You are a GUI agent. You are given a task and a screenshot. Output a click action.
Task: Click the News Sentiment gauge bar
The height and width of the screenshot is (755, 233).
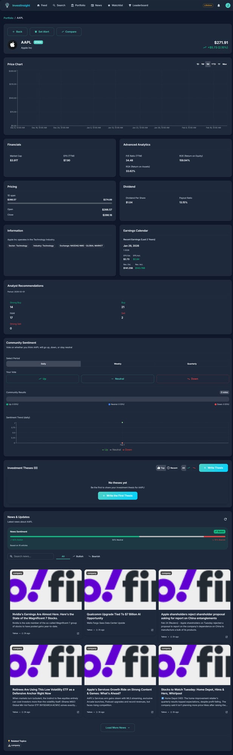117,536
